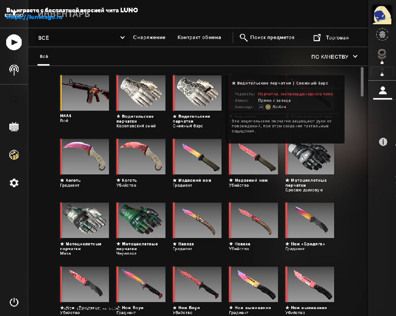Select the Нож выживания Градиент item
396x316 pixels.
(x=254, y=284)
